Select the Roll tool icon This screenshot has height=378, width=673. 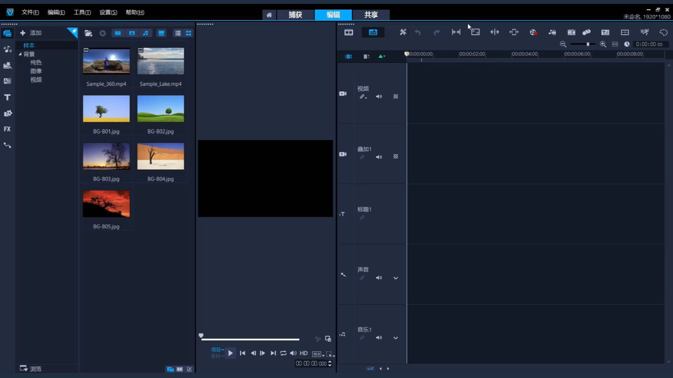495,32
